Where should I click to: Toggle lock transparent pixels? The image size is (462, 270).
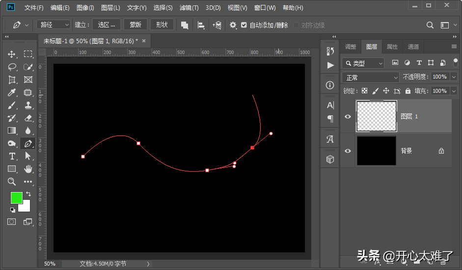(x=364, y=91)
